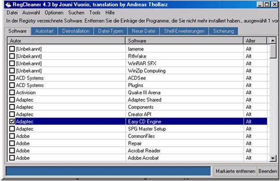Image resolution: width=280 pixels, height=181 pixels.
Task: Click the Beenden button
Action: [267, 171]
